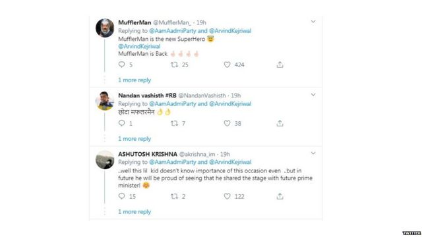Open ASHUTOSH KRISHNA's profile name link

point(148,154)
